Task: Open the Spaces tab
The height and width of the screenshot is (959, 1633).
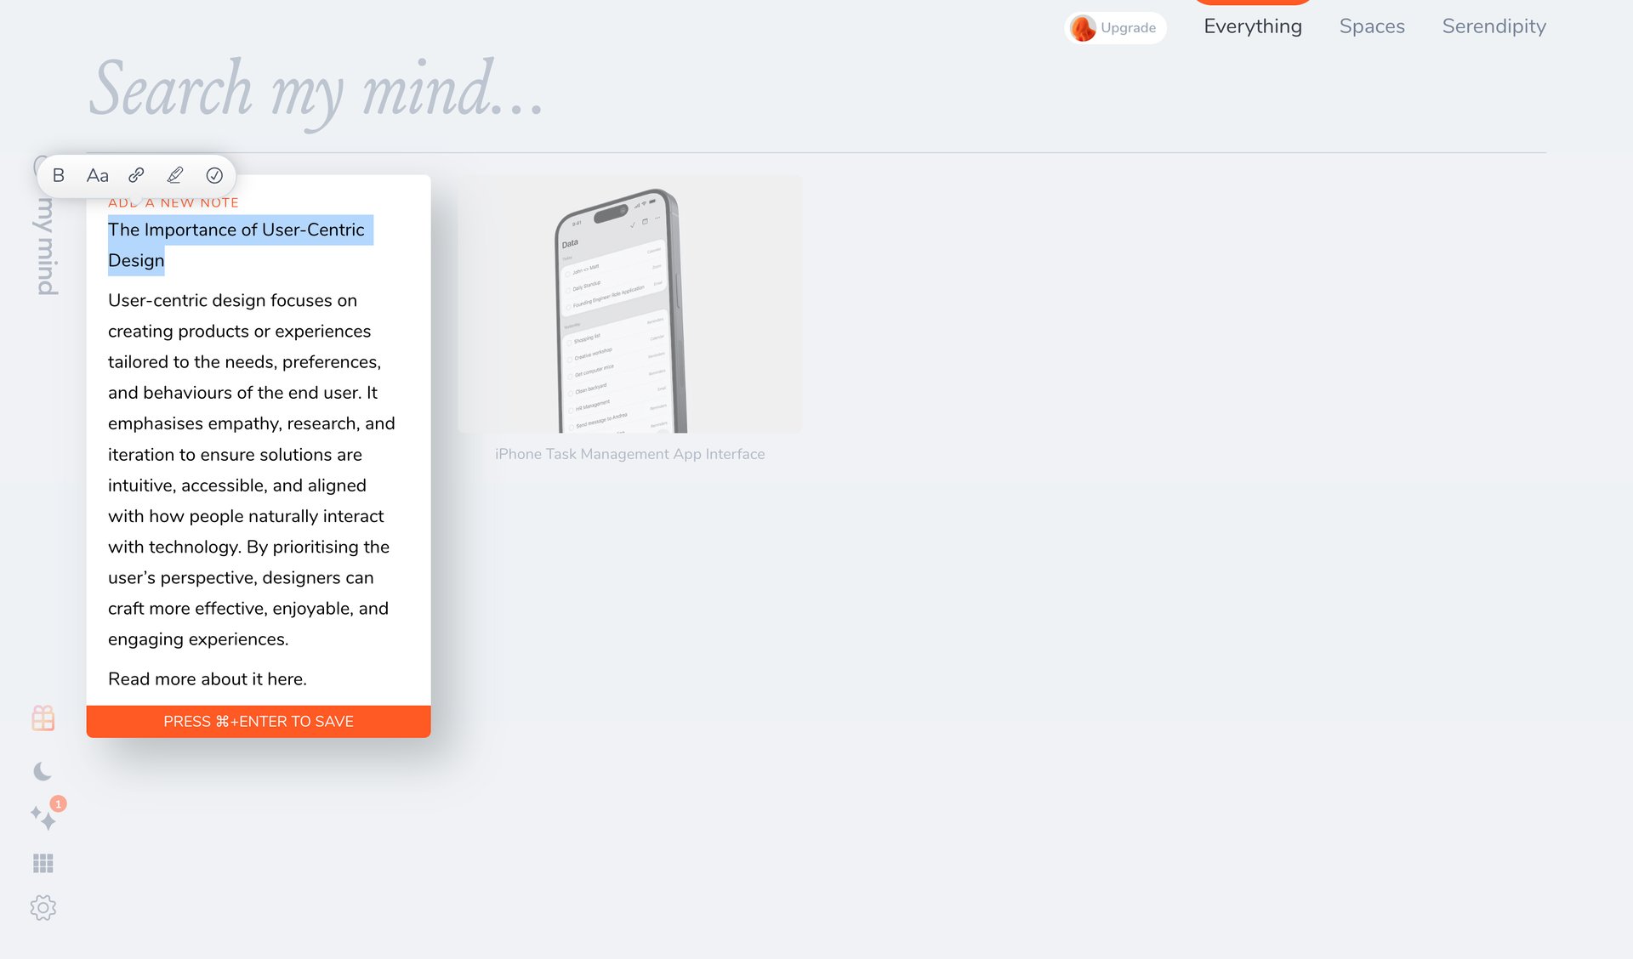Action: click(1372, 26)
